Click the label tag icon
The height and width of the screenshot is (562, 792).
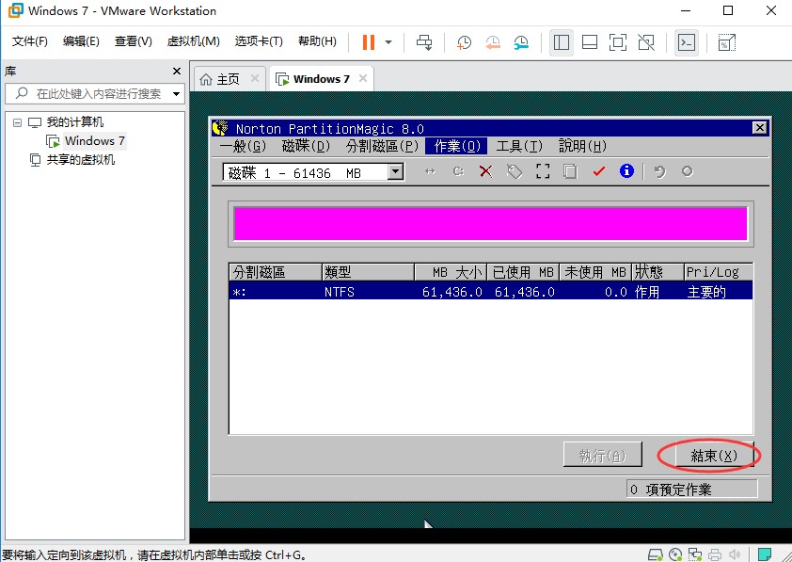[x=515, y=171]
